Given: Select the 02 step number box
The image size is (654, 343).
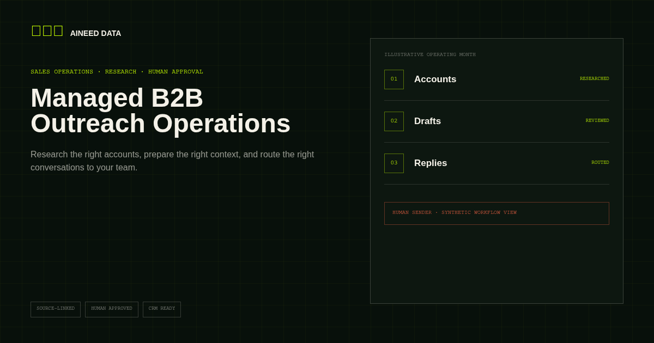Looking at the screenshot, I should [394, 121].
